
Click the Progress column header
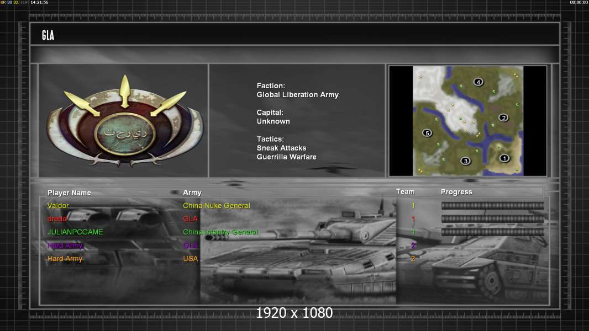pyautogui.click(x=456, y=192)
